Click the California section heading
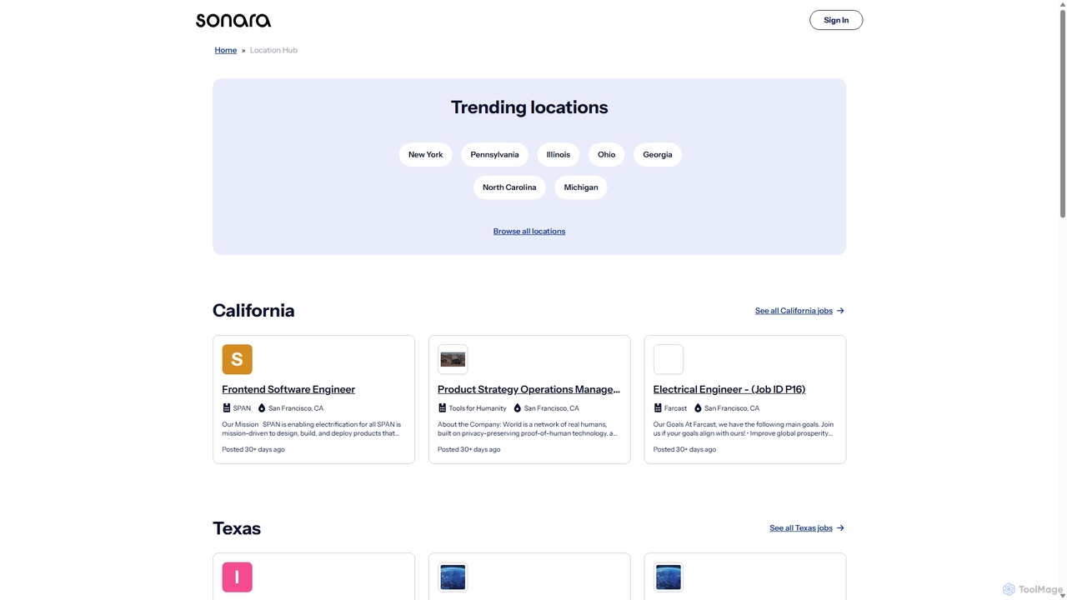This screenshot has width=1067, height=600. 253,311
